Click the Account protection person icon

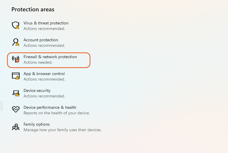click(x=15, y=42)
